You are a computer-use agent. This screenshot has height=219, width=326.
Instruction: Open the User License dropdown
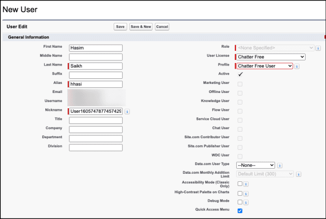click(271, 57)
